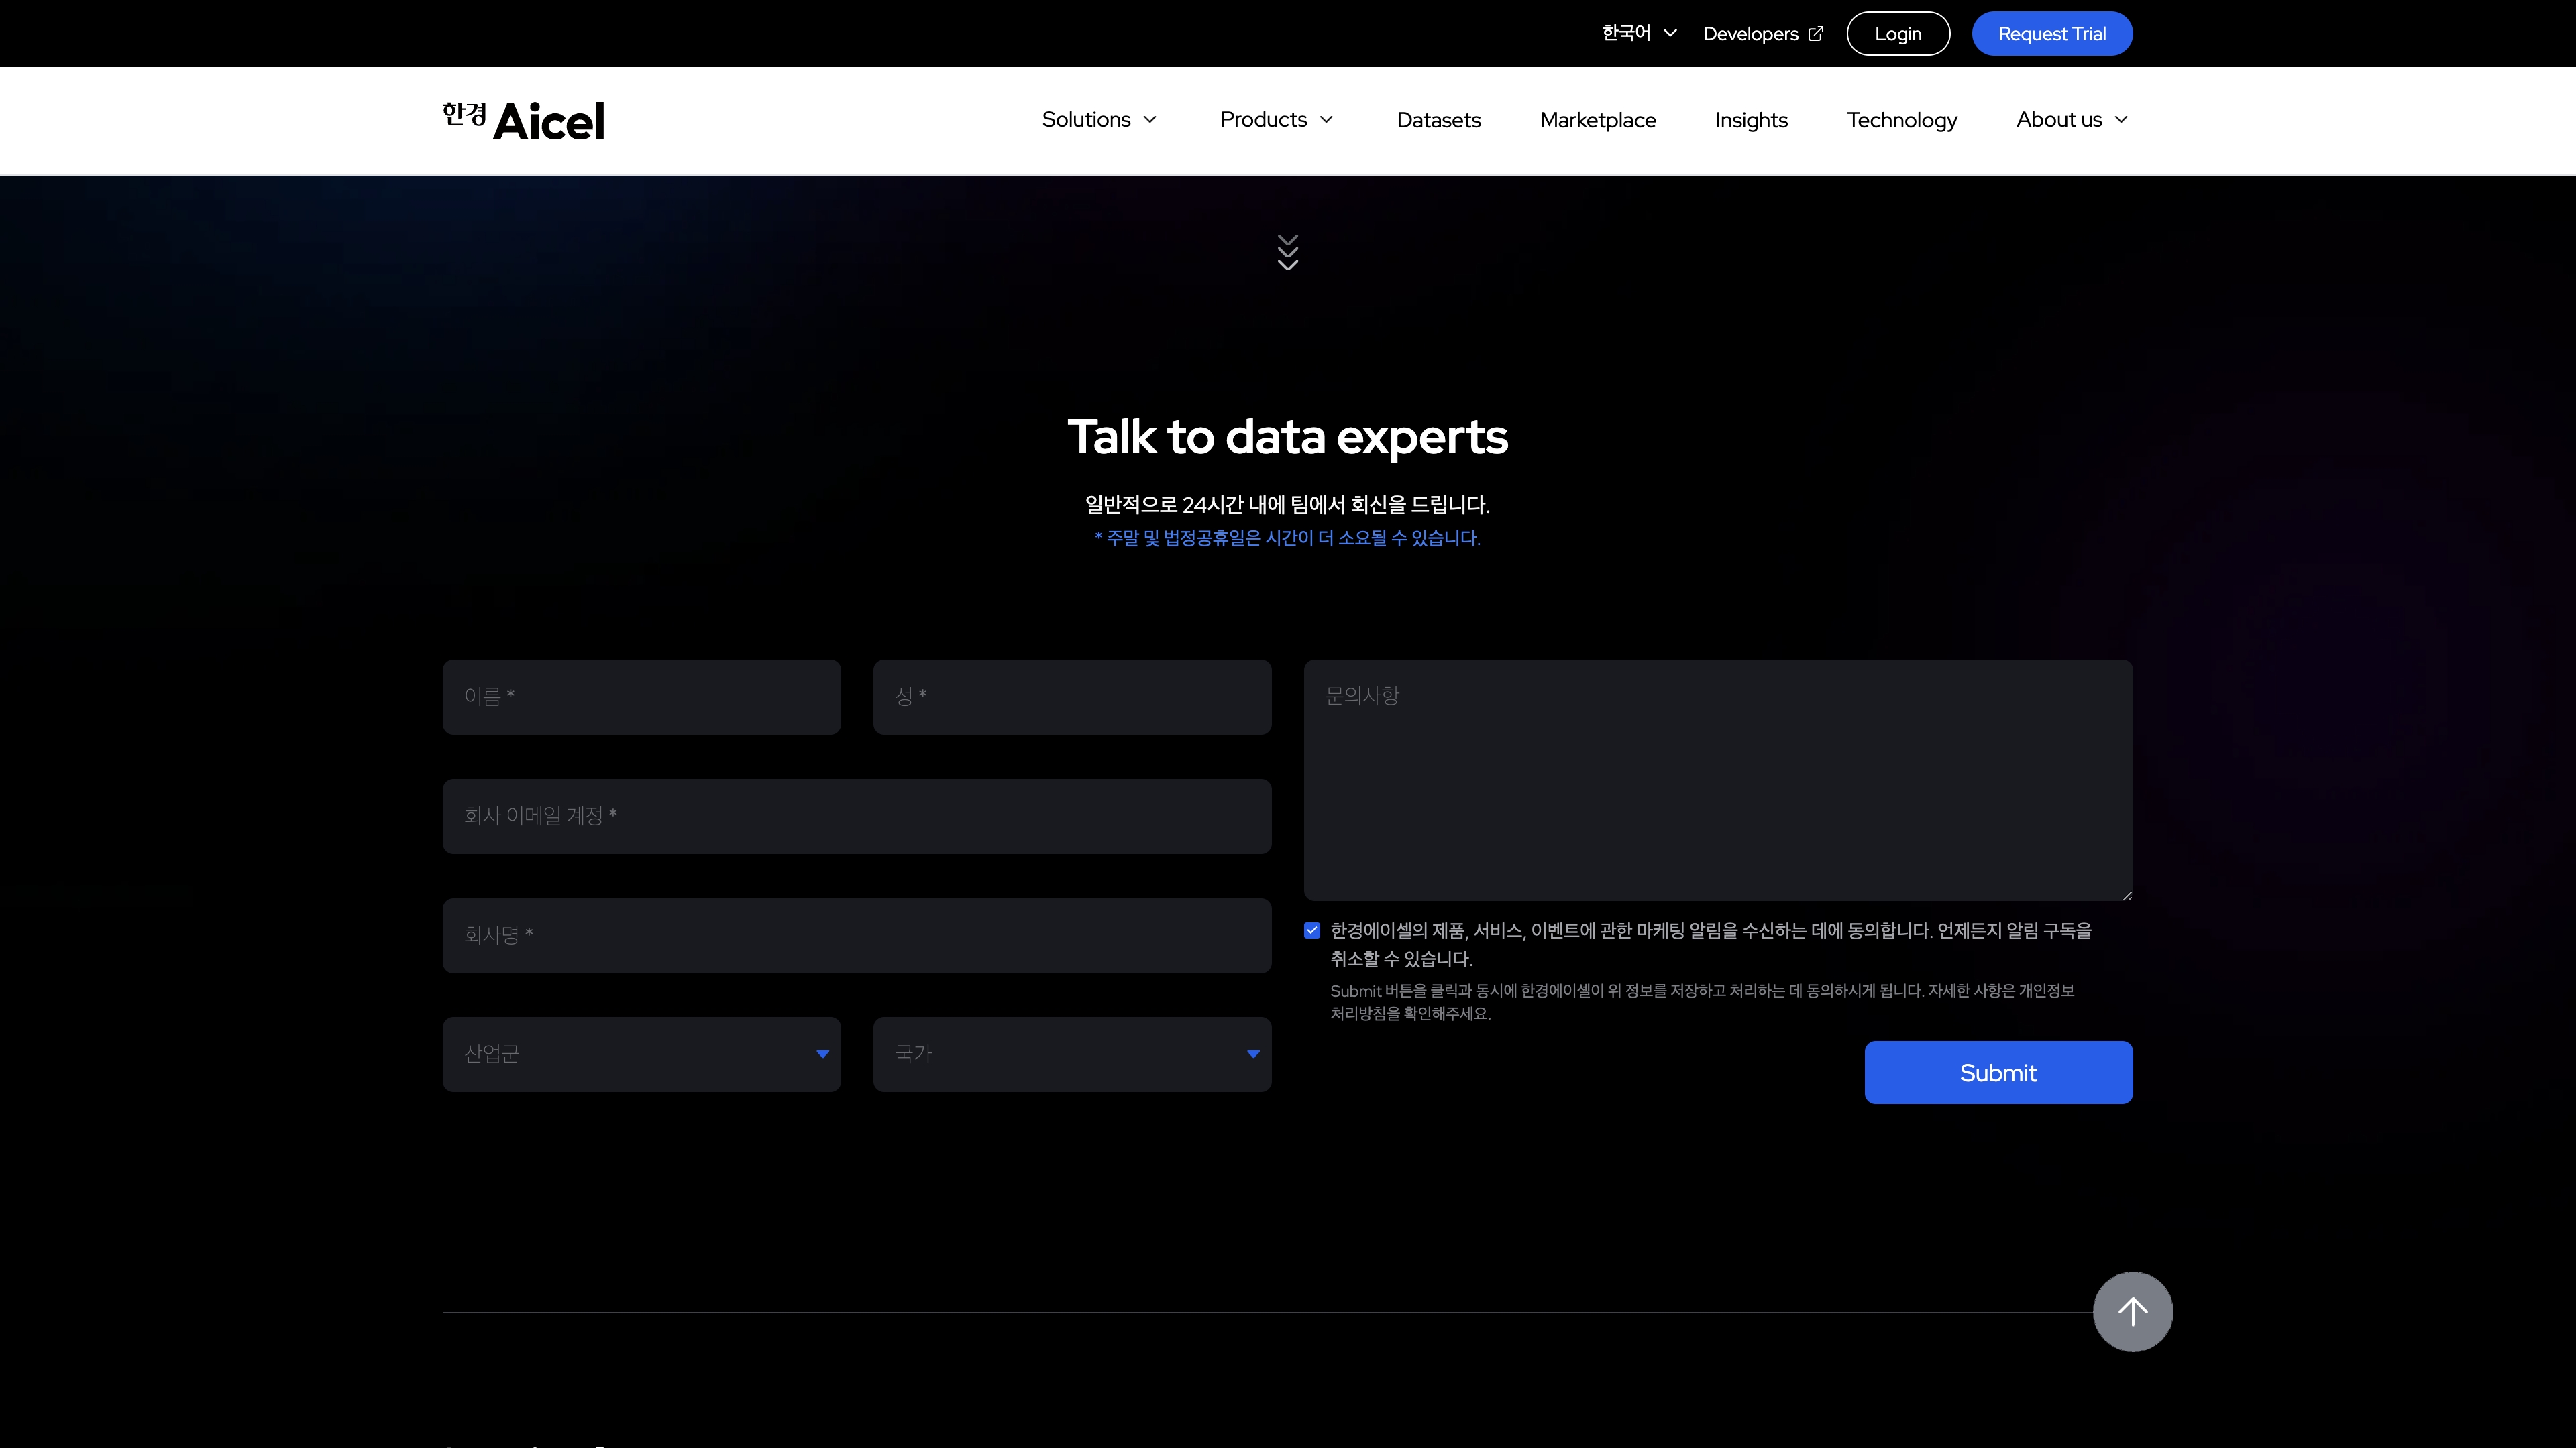The width and height of the screenshot is (2576, 1448).
Task: Open the Technology menu item
Action: point(1901,120)
